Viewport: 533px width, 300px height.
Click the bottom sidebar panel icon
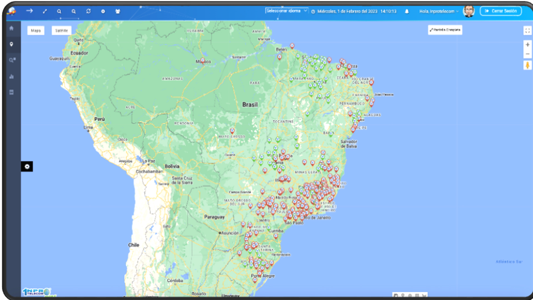tap(11, 92)
